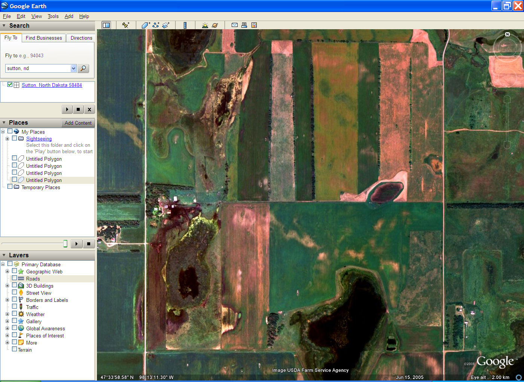Enable the Traffic layer checkbox
Viewport: 524px width, 382px height.
14,307
